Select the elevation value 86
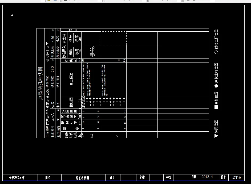251x184 pixels. pos(58,119)
